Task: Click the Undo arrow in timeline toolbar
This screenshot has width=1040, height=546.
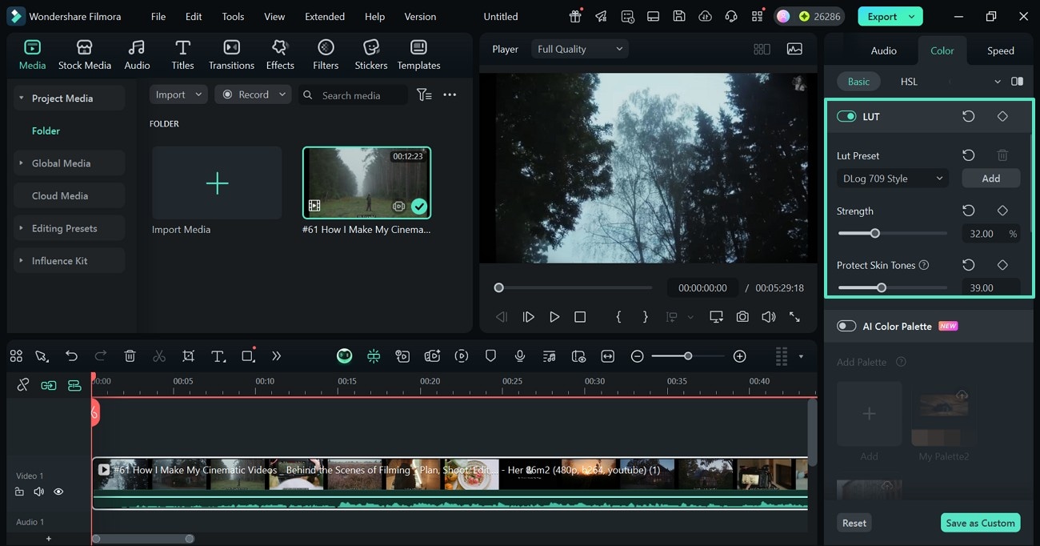Action: click(71, 356)
